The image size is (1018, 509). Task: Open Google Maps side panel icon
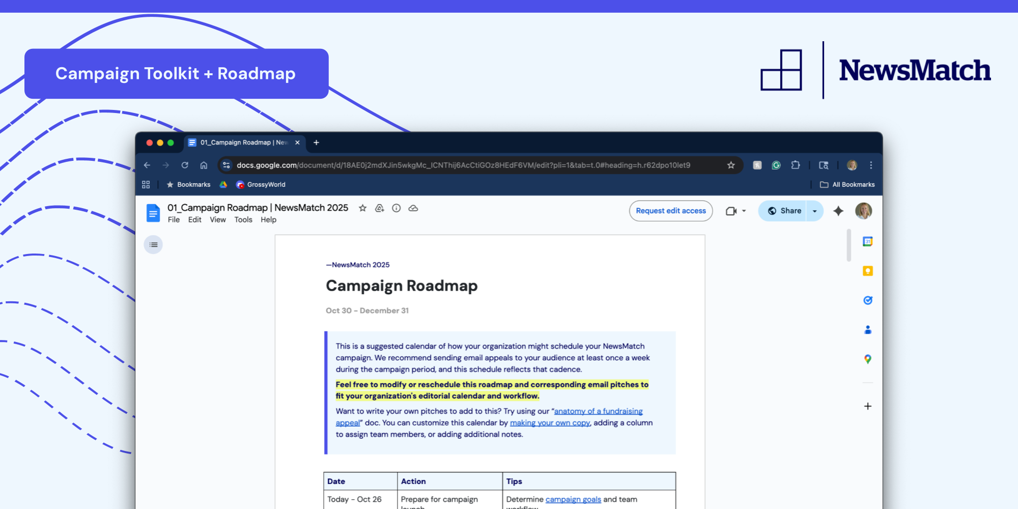(868, 359)
